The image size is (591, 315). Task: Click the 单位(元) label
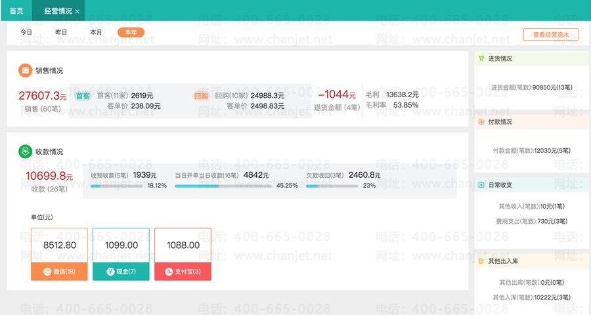pos(42,217)
